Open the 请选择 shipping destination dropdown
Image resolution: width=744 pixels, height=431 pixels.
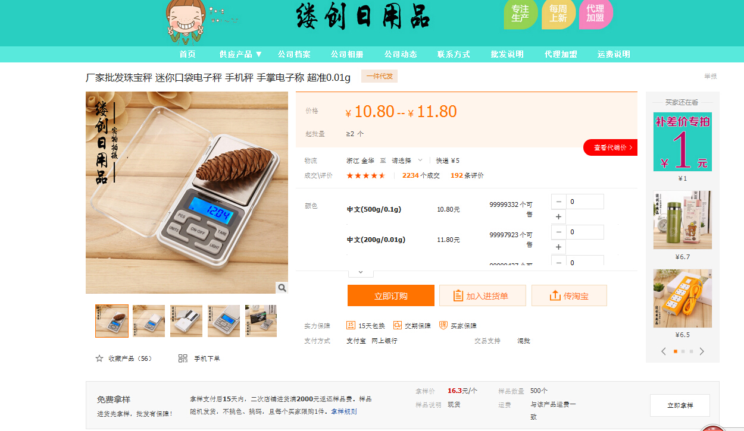(407, 161)
